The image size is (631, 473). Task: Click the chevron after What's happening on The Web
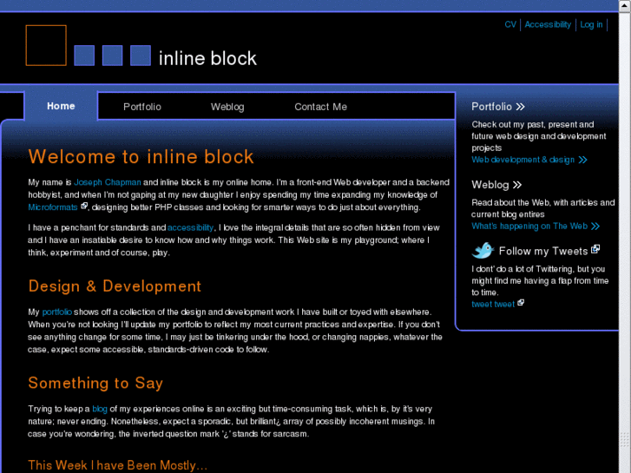point(595,227)
